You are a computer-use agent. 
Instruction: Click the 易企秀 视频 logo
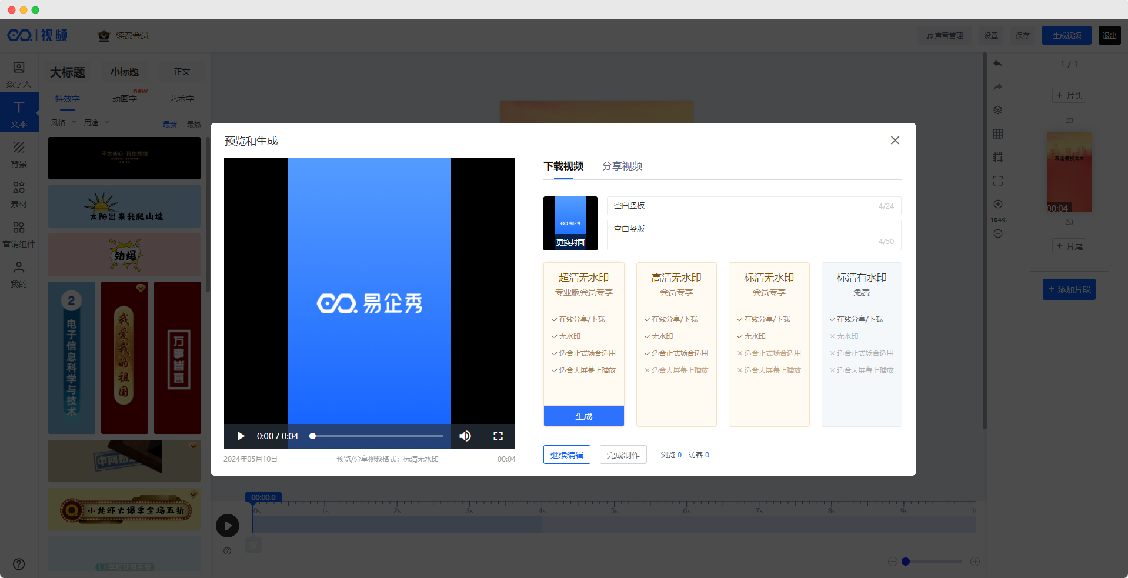point(38,35)
